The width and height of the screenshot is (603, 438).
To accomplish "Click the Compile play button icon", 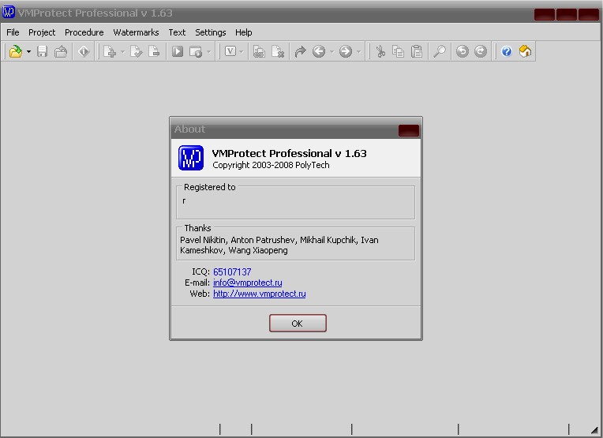I will tap(178, 51).
